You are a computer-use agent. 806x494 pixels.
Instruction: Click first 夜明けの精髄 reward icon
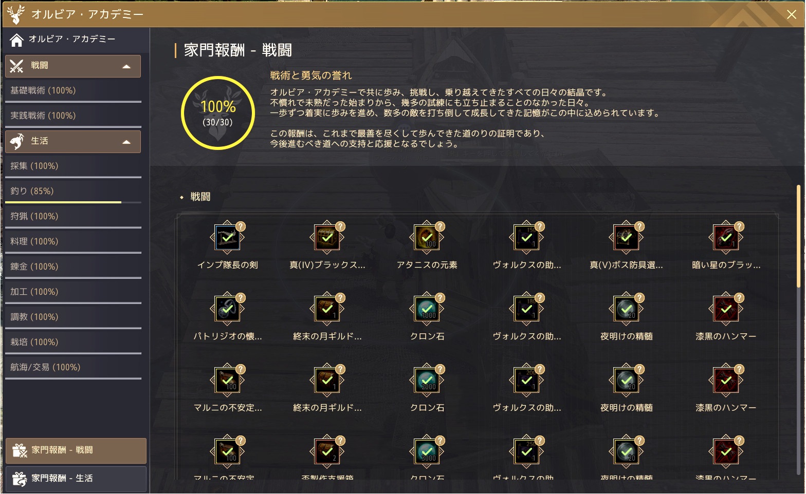click(x=626, y=310)
